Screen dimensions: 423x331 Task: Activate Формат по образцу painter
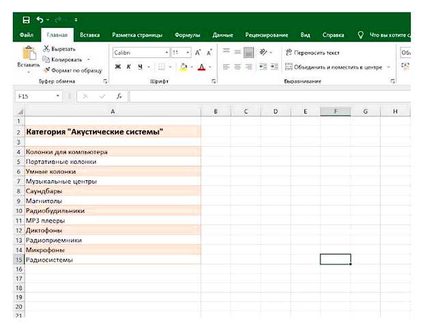click(73, 70)
